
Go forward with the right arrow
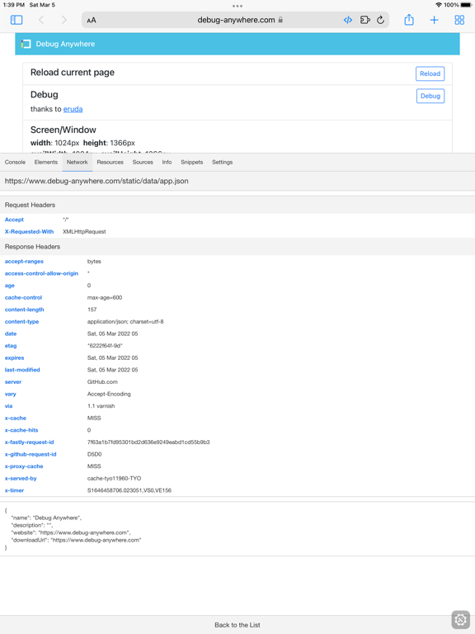click(63, 20)
